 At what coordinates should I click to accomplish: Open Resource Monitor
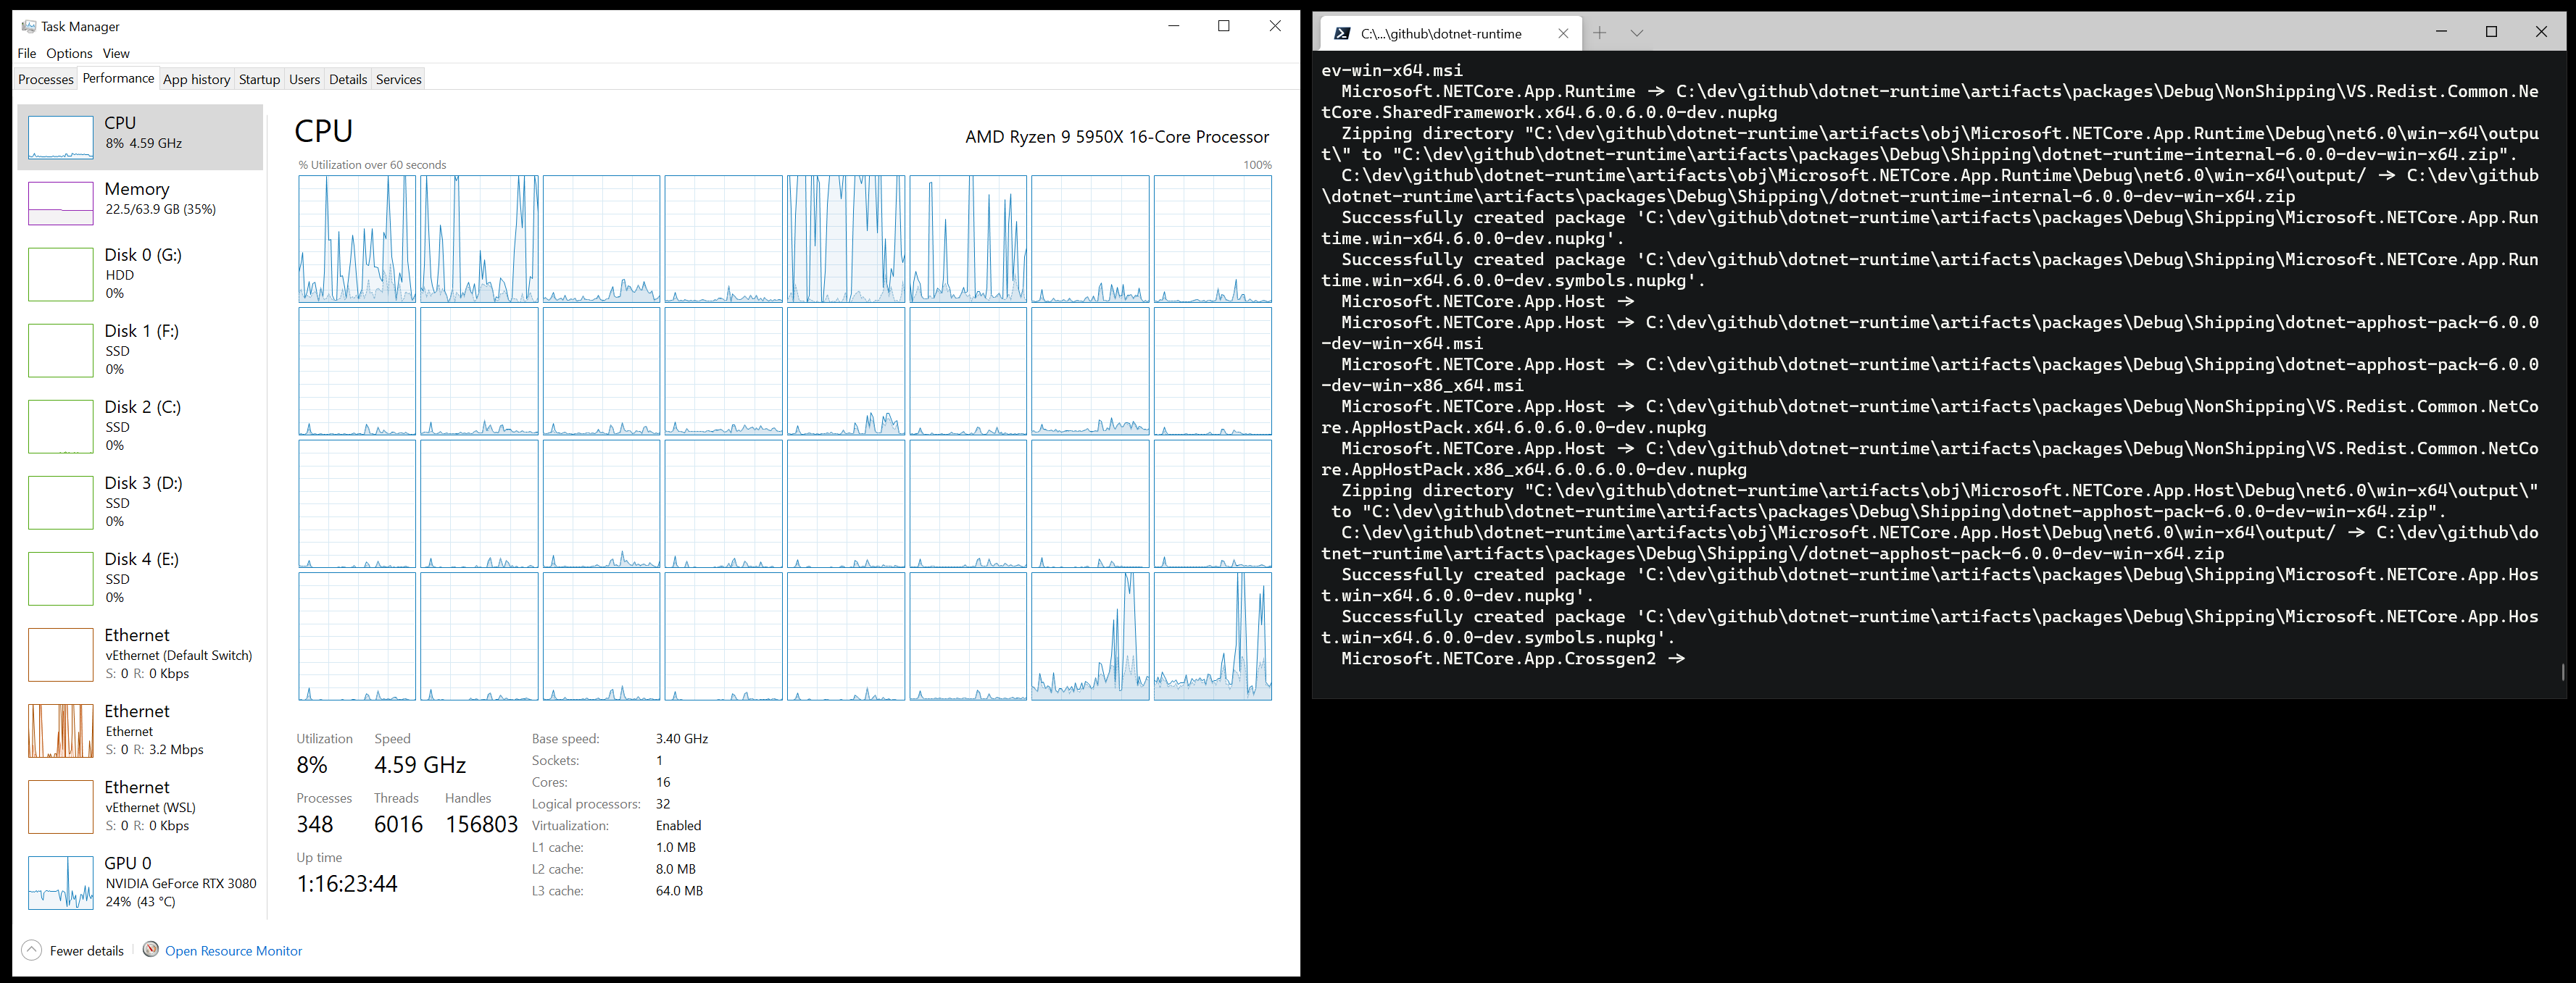coord(233,950)
